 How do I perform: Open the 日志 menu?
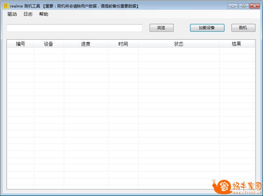pyautogui.click(x=28, y=14)
